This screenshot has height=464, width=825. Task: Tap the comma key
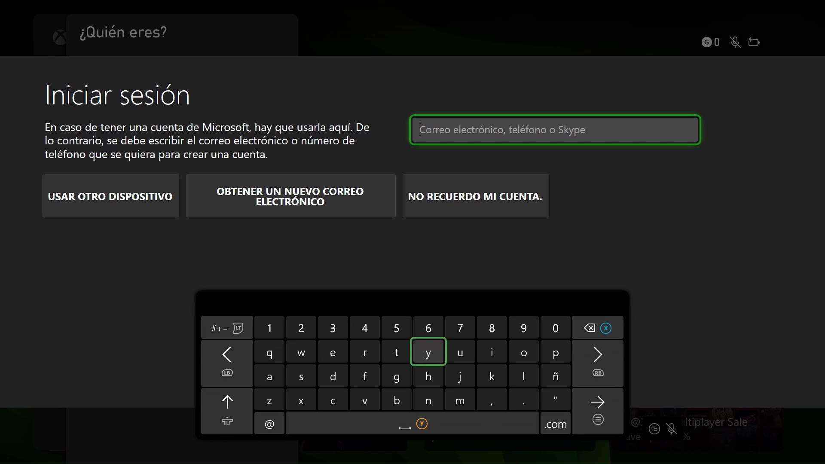(492, 400)
